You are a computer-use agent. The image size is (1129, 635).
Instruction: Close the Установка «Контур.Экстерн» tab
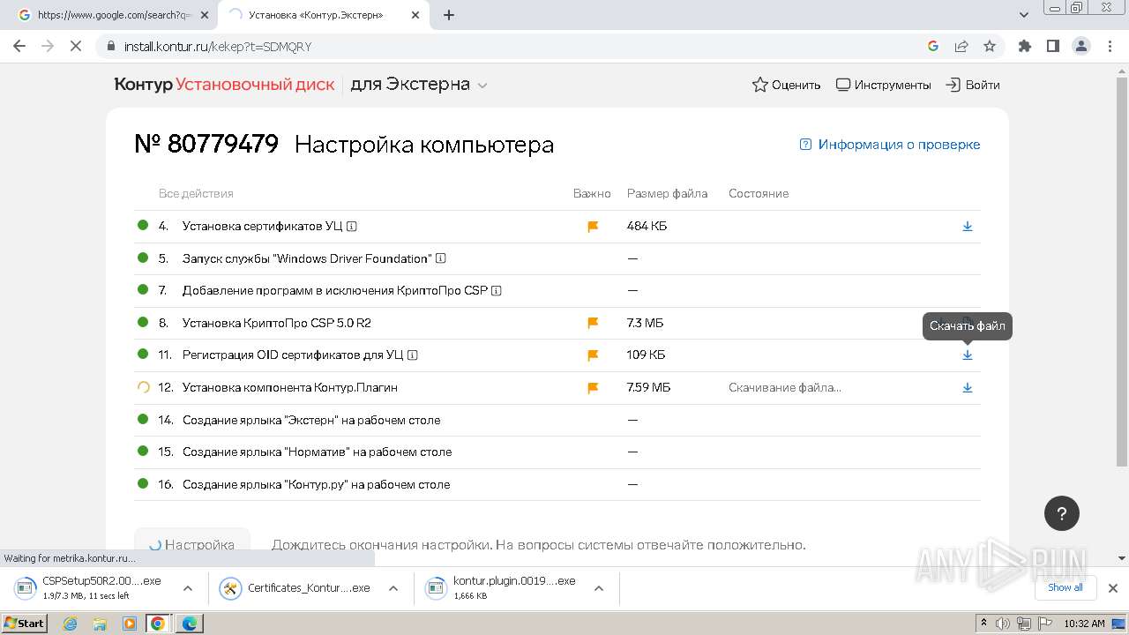point(415,15)
